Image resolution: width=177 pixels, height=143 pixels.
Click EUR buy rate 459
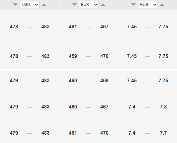click(x=73, y=56)
